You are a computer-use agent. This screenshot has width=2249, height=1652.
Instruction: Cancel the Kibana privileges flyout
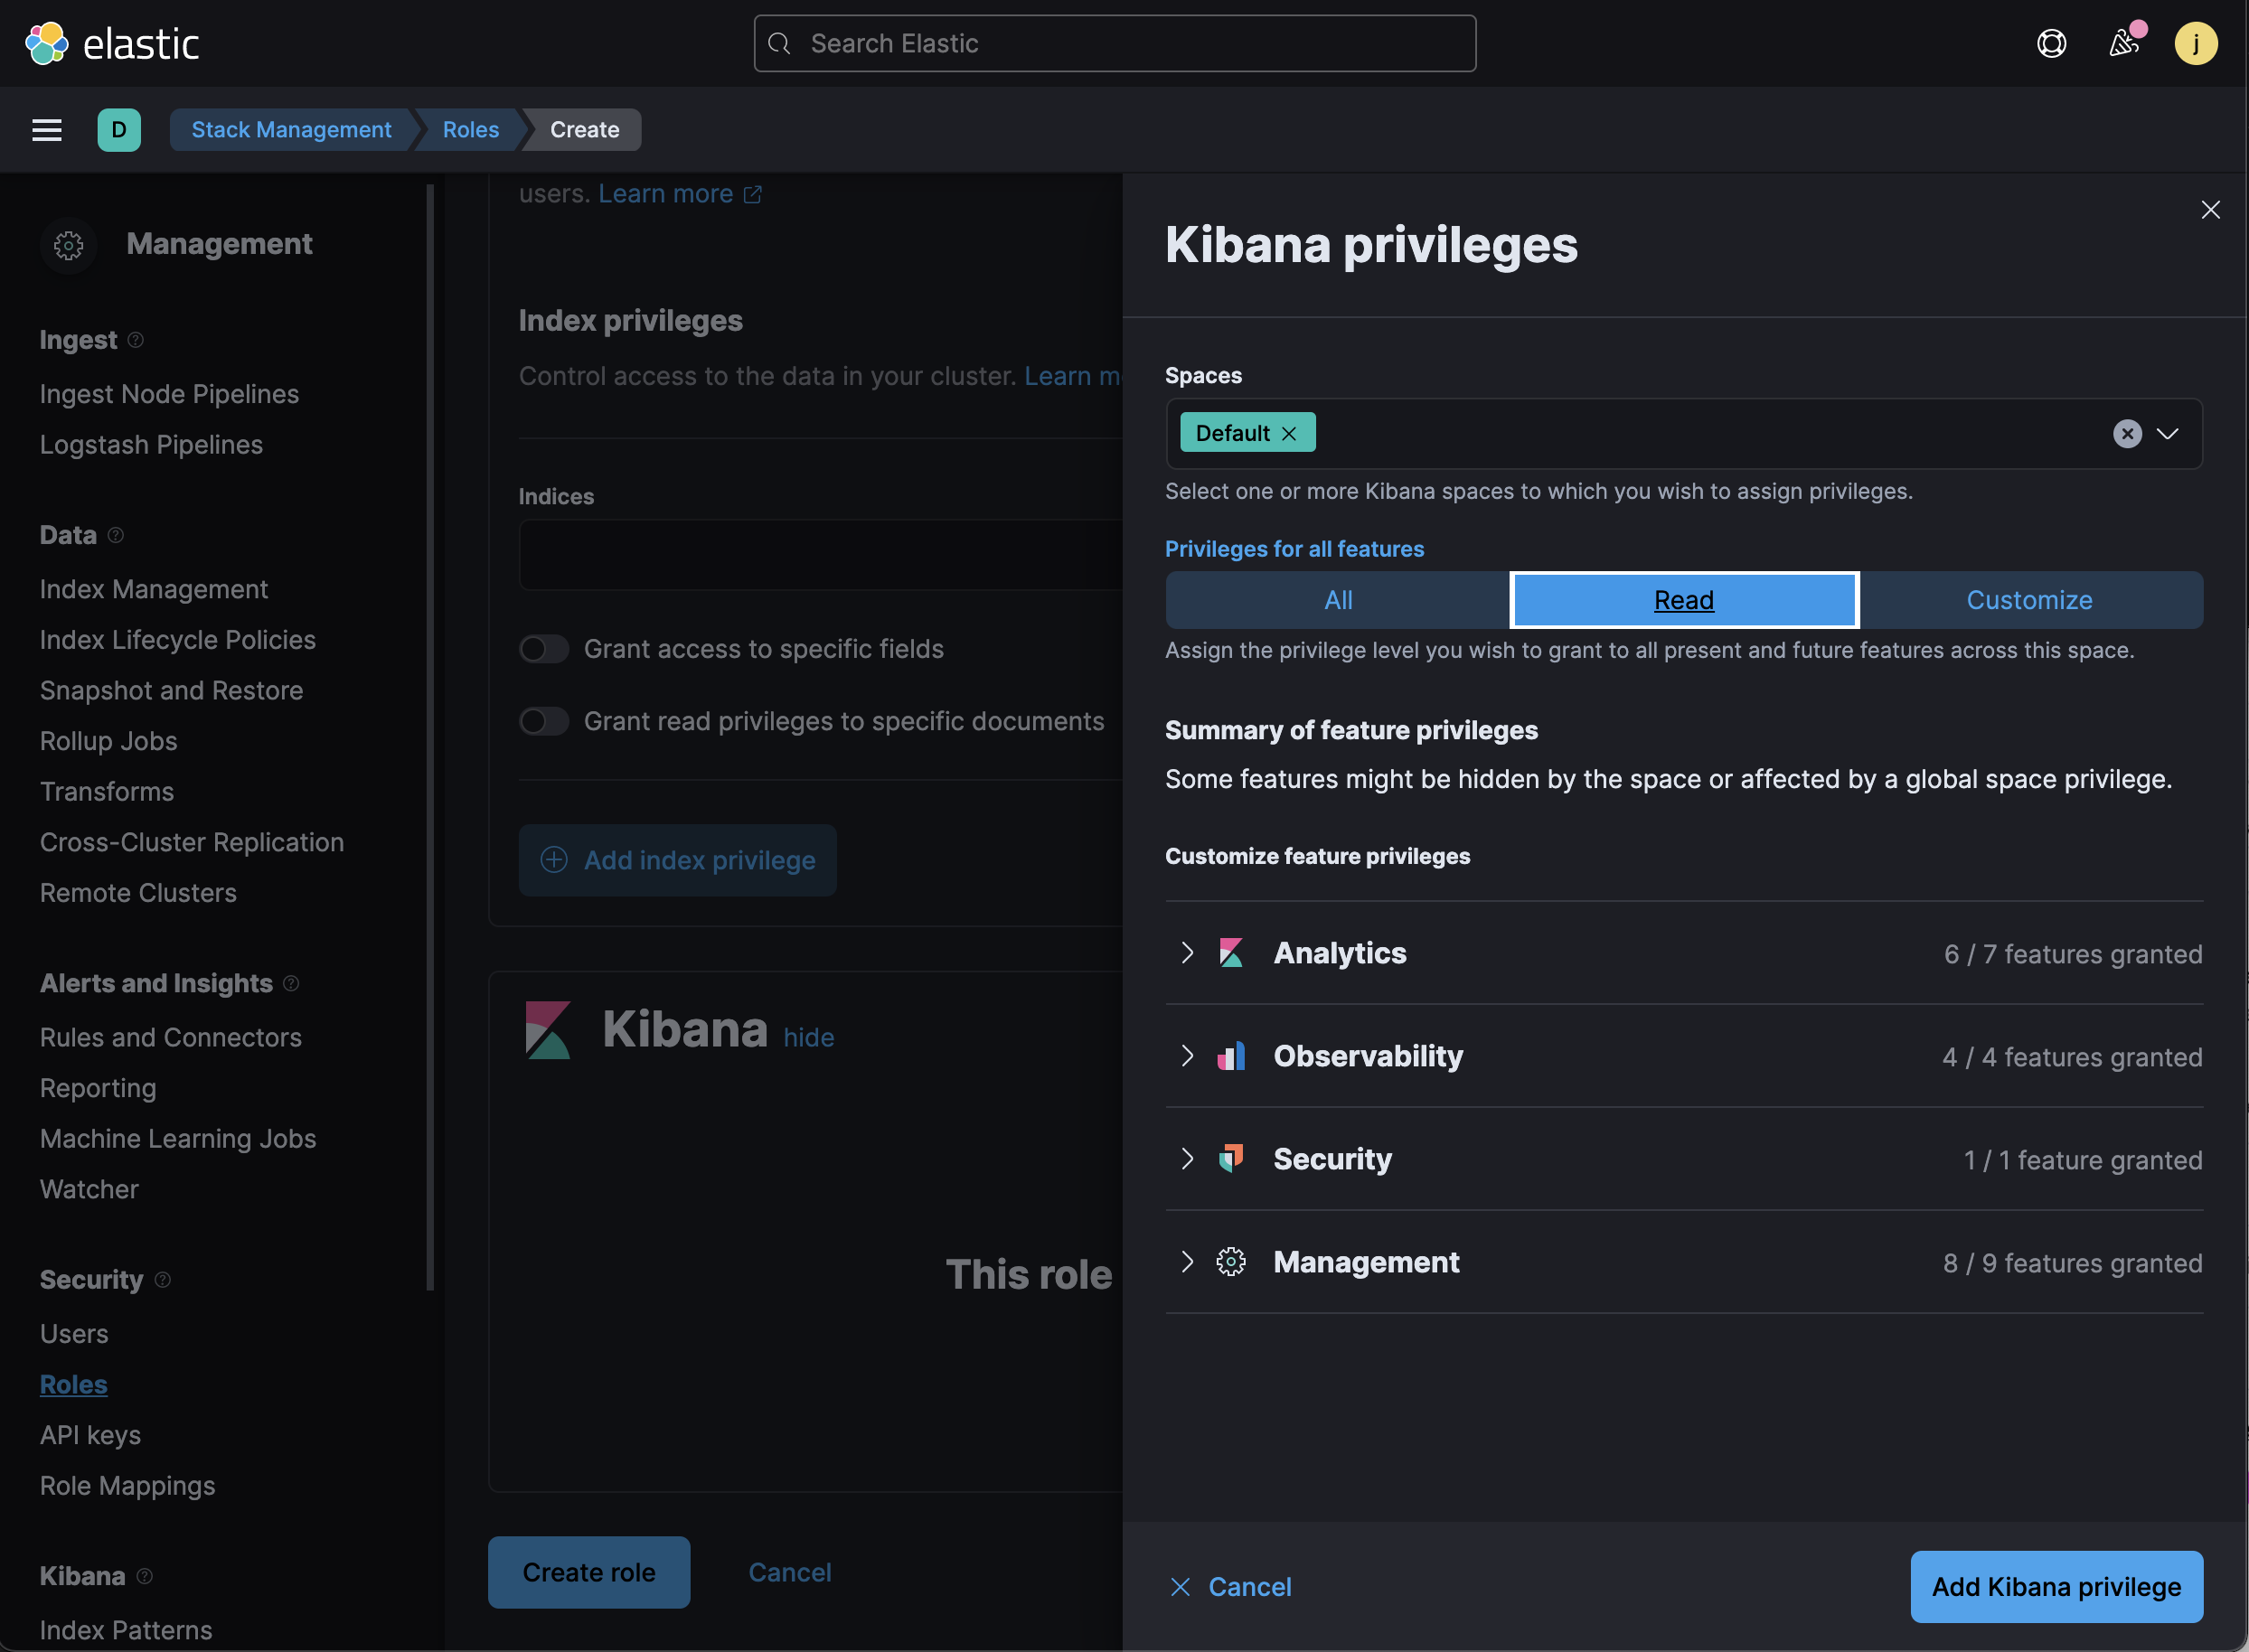pyautogui.click(x=1231, y=1587)
